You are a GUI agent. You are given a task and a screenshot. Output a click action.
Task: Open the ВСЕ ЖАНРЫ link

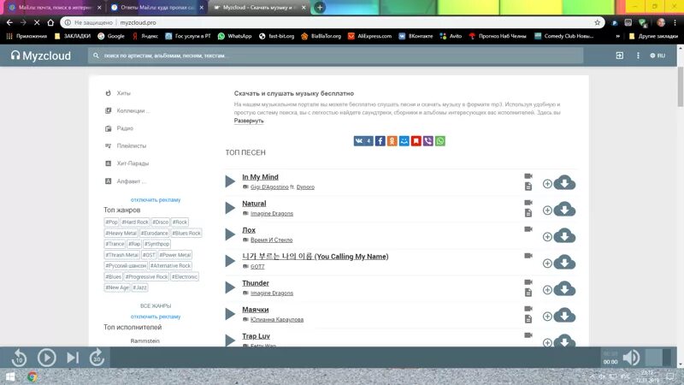tap(156, 306)
